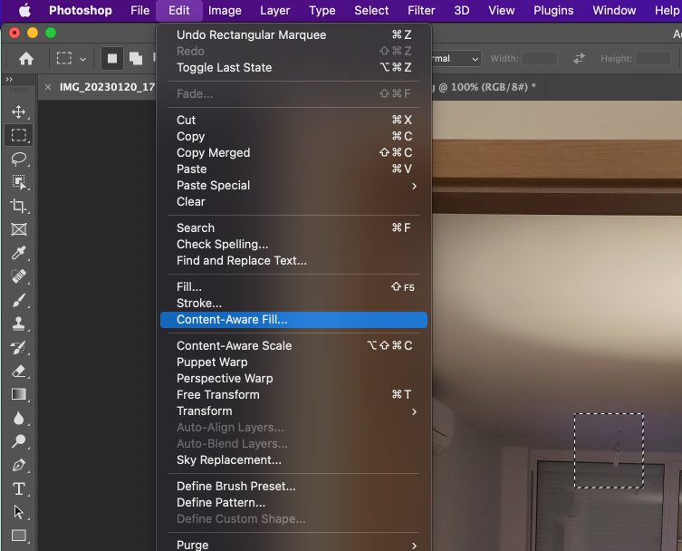This screenshot has width=682, height=551.
Task: Select the Object Selection tool
Action: [x=18, y=182]
